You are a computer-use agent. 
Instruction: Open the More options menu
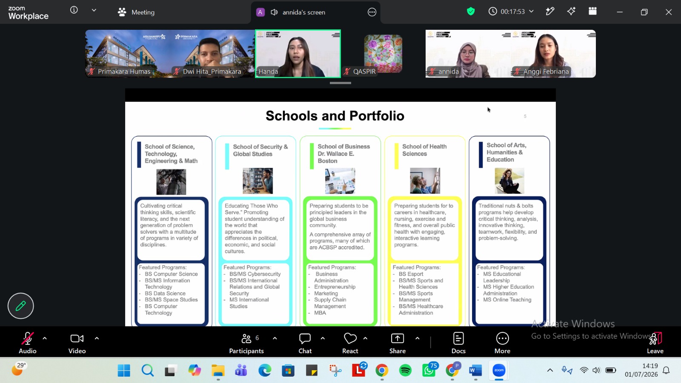(x=502, y=343)
